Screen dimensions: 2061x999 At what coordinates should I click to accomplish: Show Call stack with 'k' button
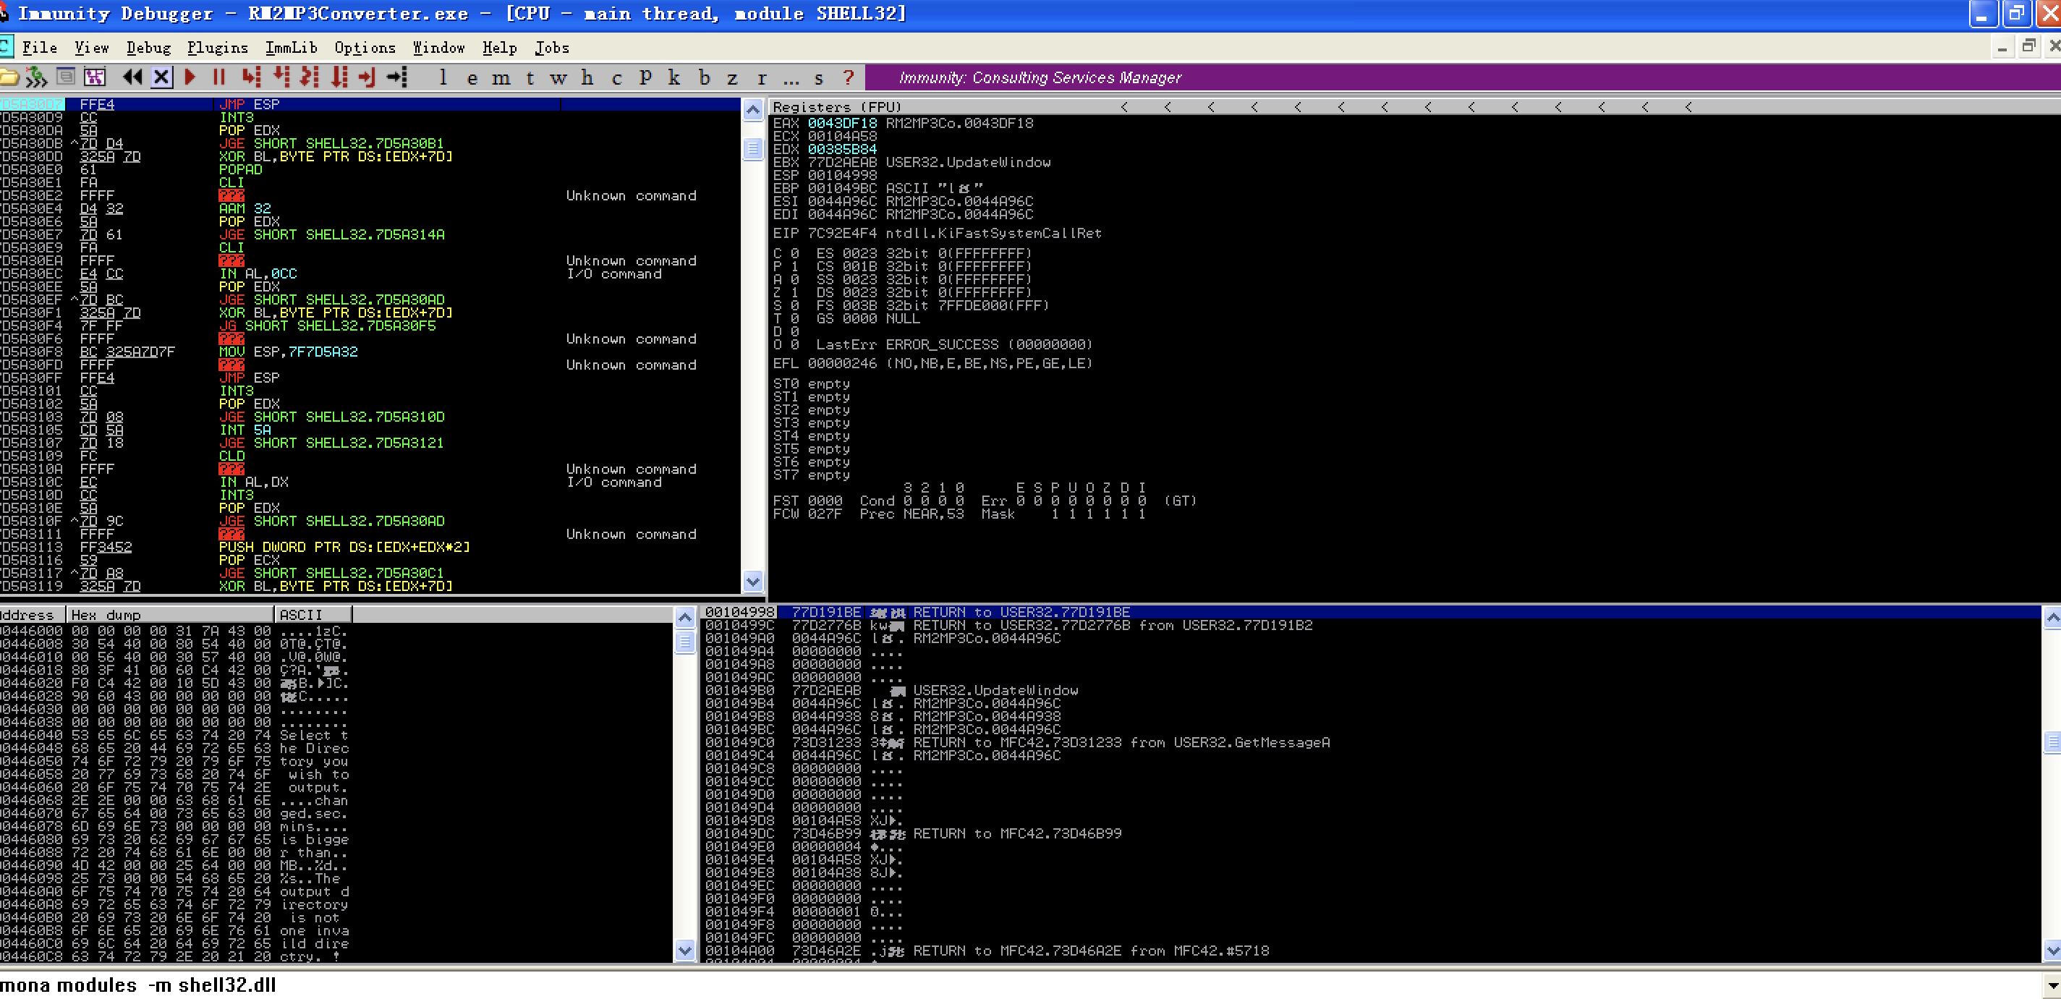[674, 77]
